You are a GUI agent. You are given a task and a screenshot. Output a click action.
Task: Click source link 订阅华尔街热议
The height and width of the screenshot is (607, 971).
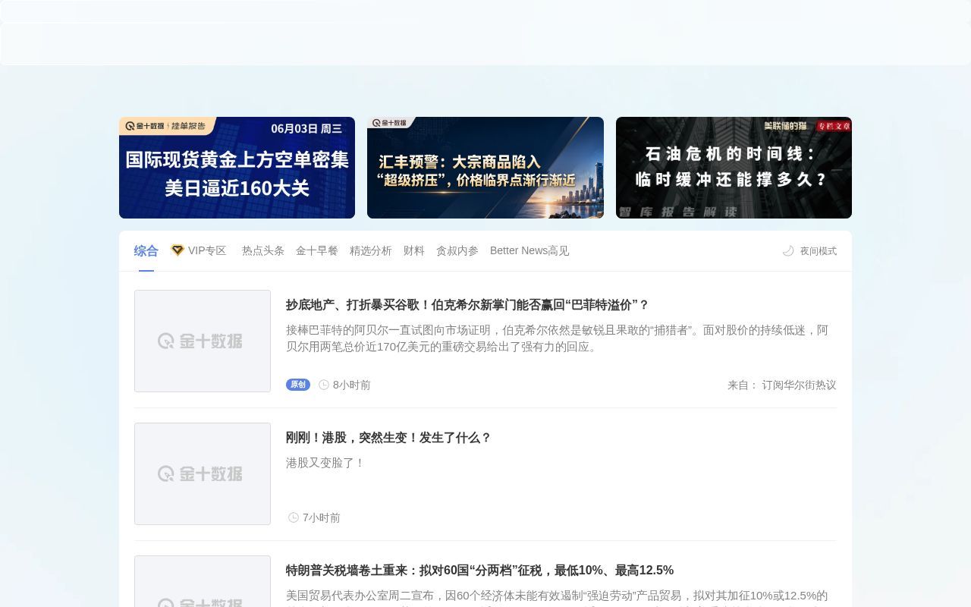point(799,385)
